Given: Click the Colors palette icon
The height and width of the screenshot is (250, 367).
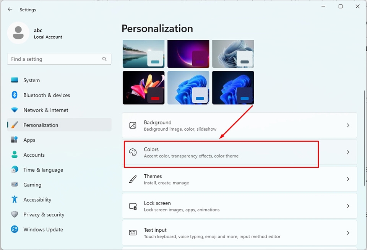Looking at the screenshot, I should point(133,152).
